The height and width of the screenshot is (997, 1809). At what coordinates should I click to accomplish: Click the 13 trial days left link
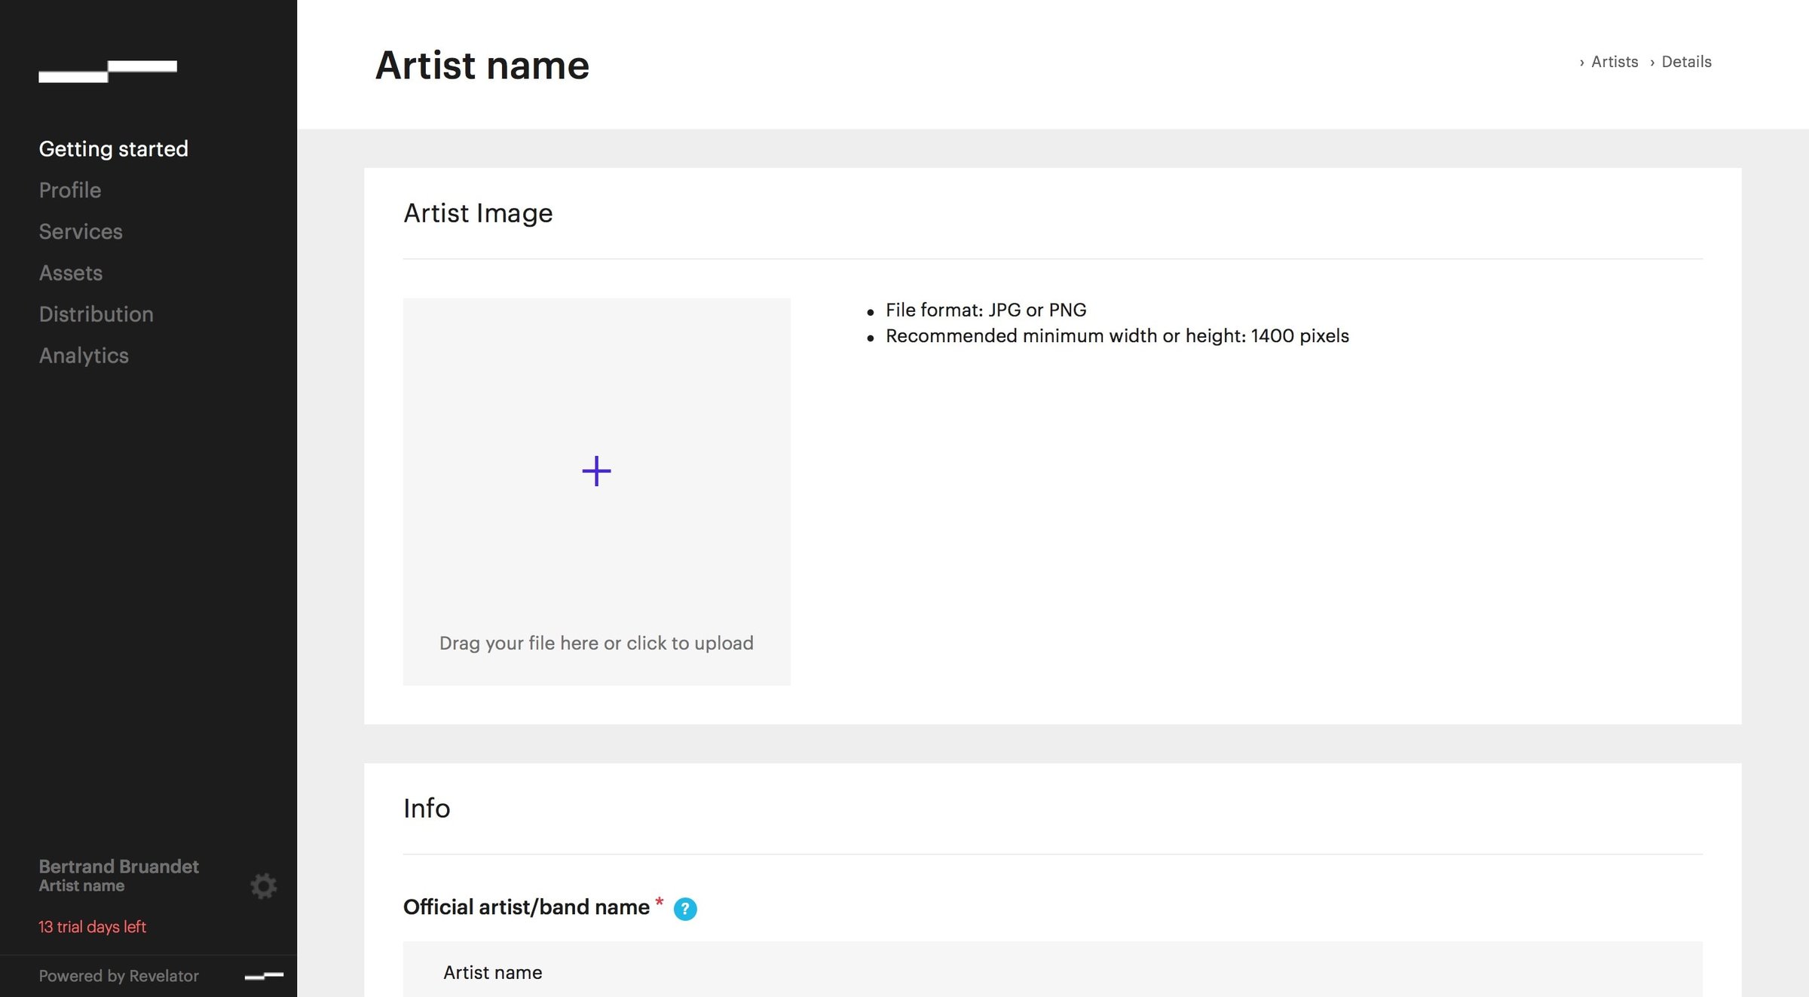click(92, 927)
